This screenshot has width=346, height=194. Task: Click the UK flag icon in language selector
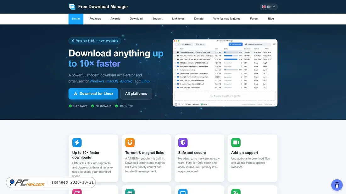coord(264,7)
